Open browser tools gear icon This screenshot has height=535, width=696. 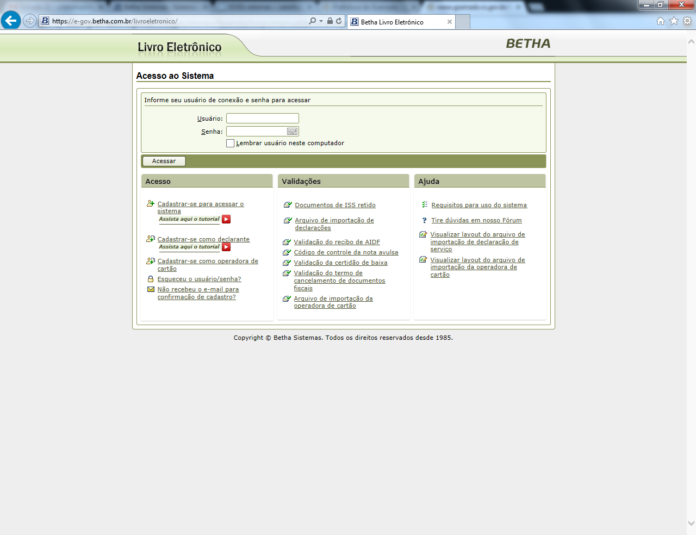(687, 21)
